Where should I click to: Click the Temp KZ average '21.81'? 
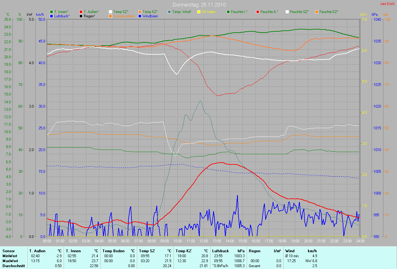(x=203, y=266)
